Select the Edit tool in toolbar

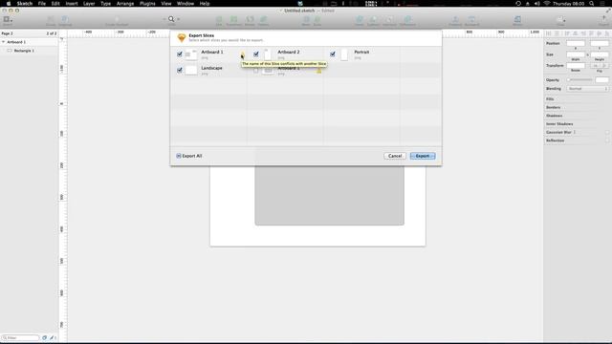point(219,19)
